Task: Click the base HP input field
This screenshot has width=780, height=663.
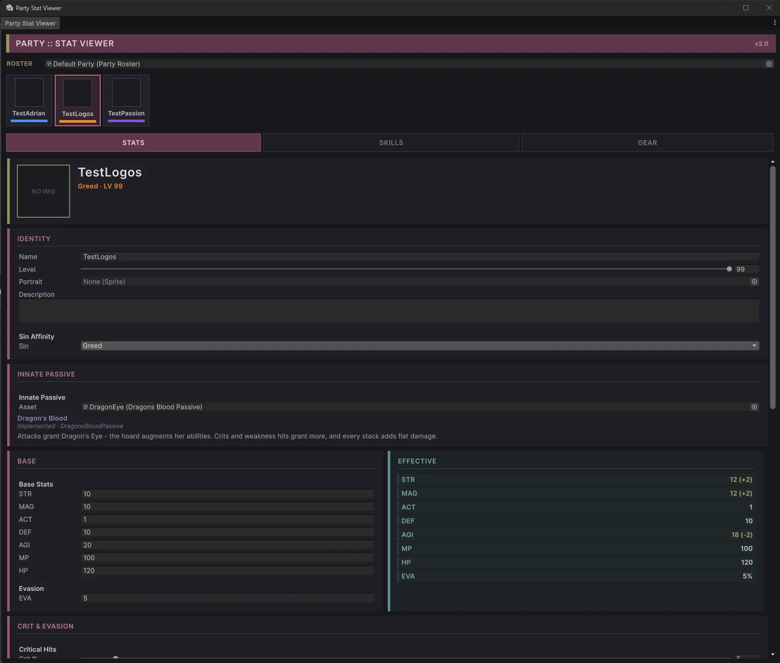Action: point(228,570)
